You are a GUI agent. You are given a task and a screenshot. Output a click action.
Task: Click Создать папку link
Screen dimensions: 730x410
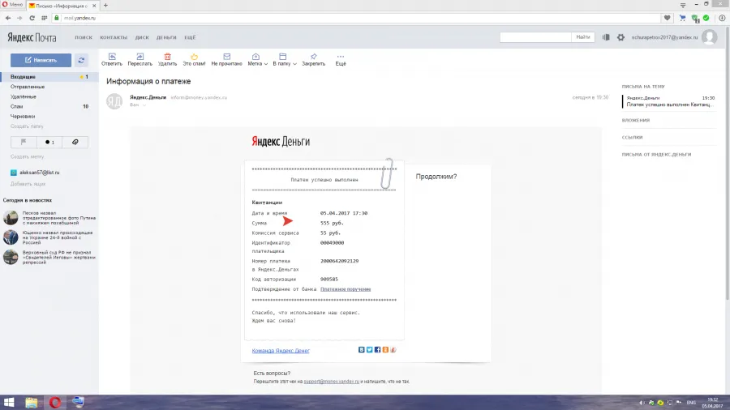(27, 126)
